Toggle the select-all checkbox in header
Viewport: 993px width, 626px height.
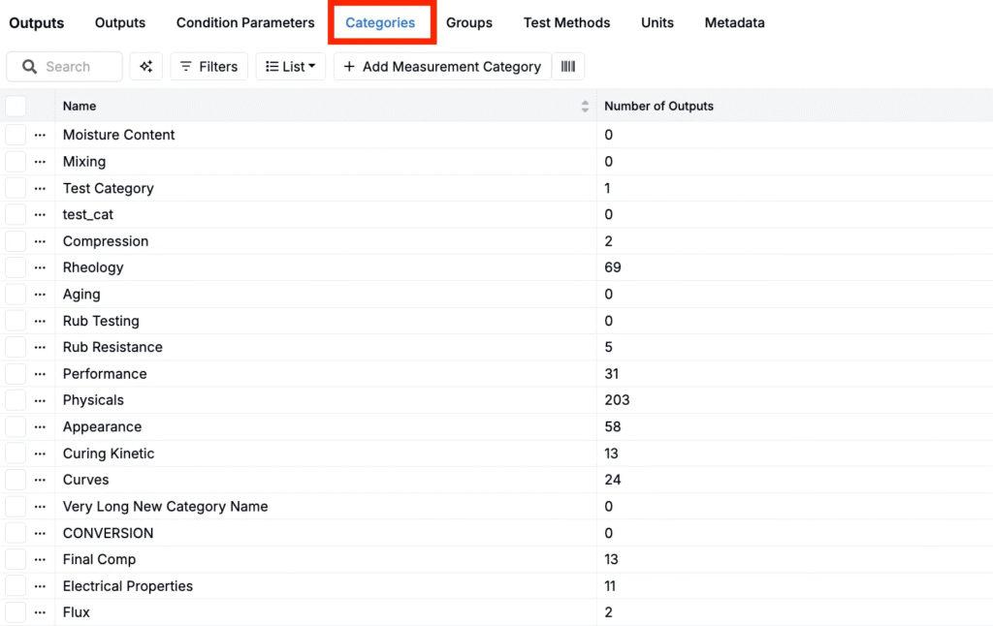16,107
